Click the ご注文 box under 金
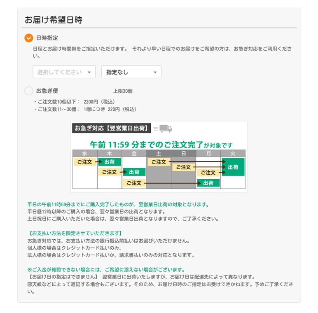 tap(134, 183)
